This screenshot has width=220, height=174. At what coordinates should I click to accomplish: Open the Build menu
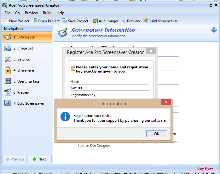click(47, 13)
